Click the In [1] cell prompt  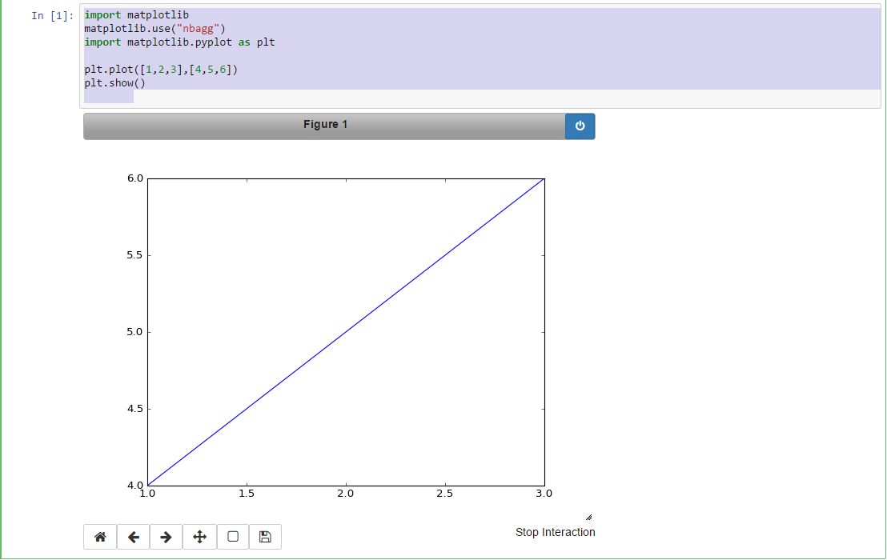53,16
